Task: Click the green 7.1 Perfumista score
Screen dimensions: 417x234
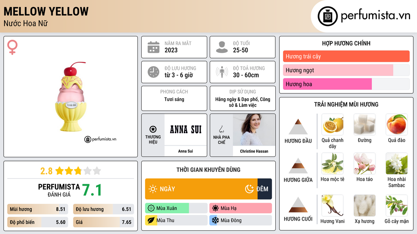Action: coord(92,190)
